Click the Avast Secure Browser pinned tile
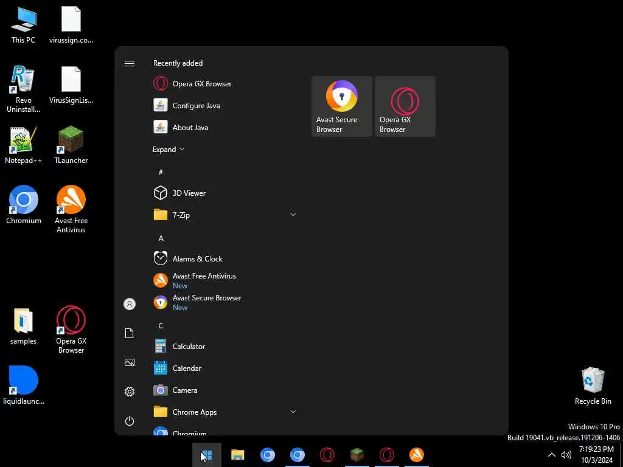623x467 pixels. tap(342, 106)
